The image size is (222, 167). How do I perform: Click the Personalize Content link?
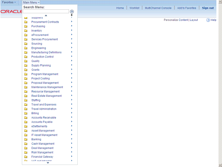click(176, 20)
